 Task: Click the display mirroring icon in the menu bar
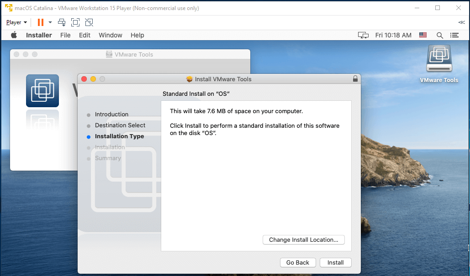(x=363, y=35)
